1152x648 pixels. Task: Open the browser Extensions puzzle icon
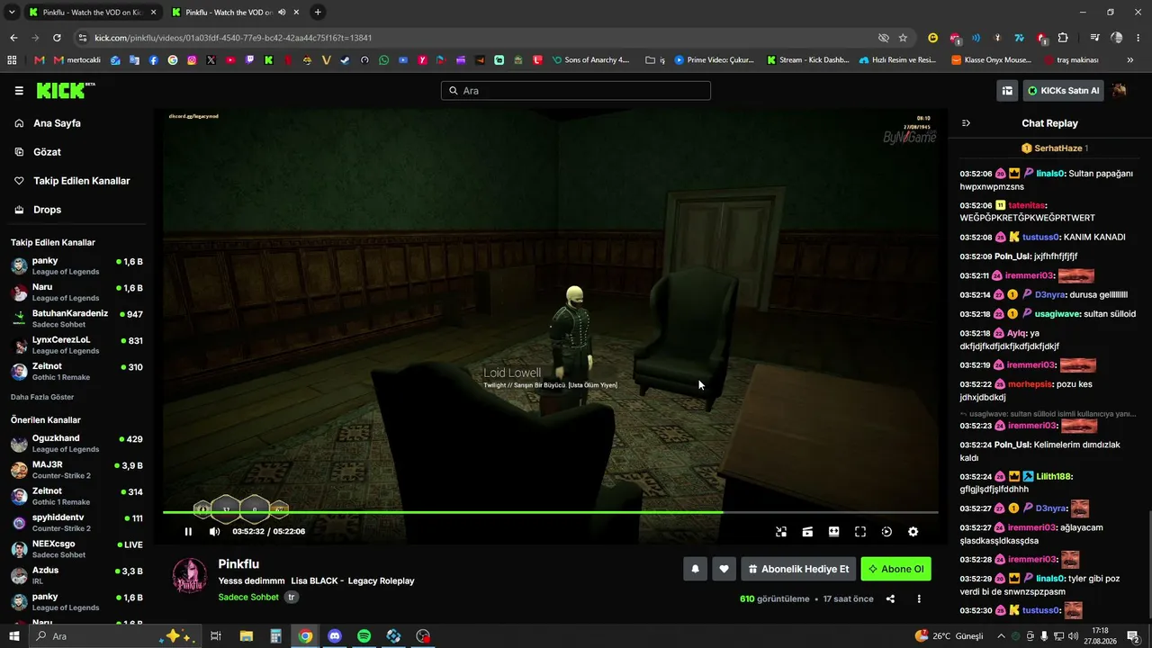tap(1063, 38)
